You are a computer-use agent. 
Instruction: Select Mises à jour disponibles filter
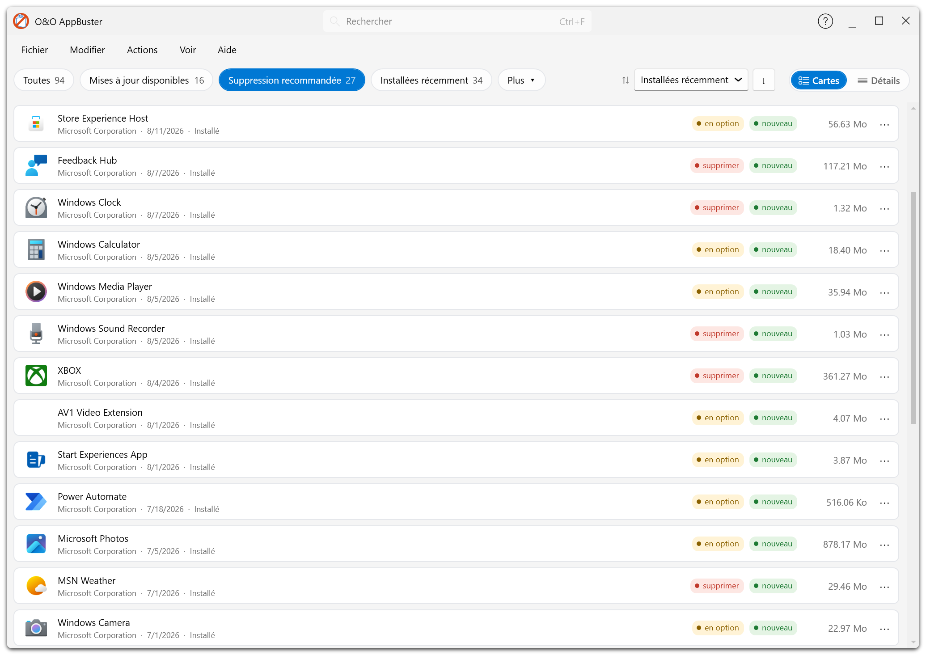(147, 80)
